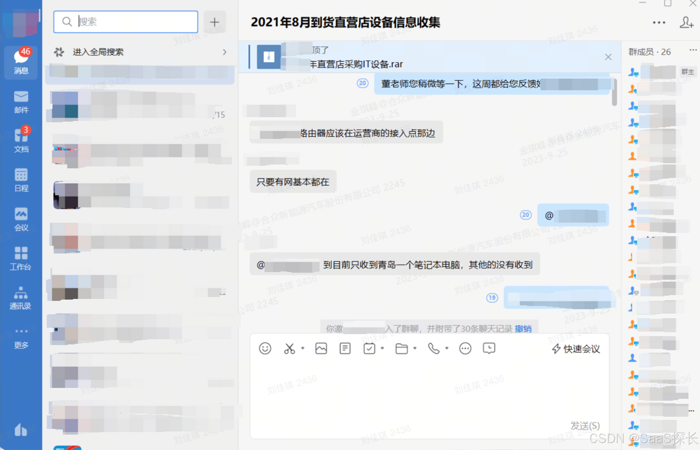This screenshot has height=450, width=700.
Task: Switch to the 日程 calendar tab
Action: [x=21, y=180]
